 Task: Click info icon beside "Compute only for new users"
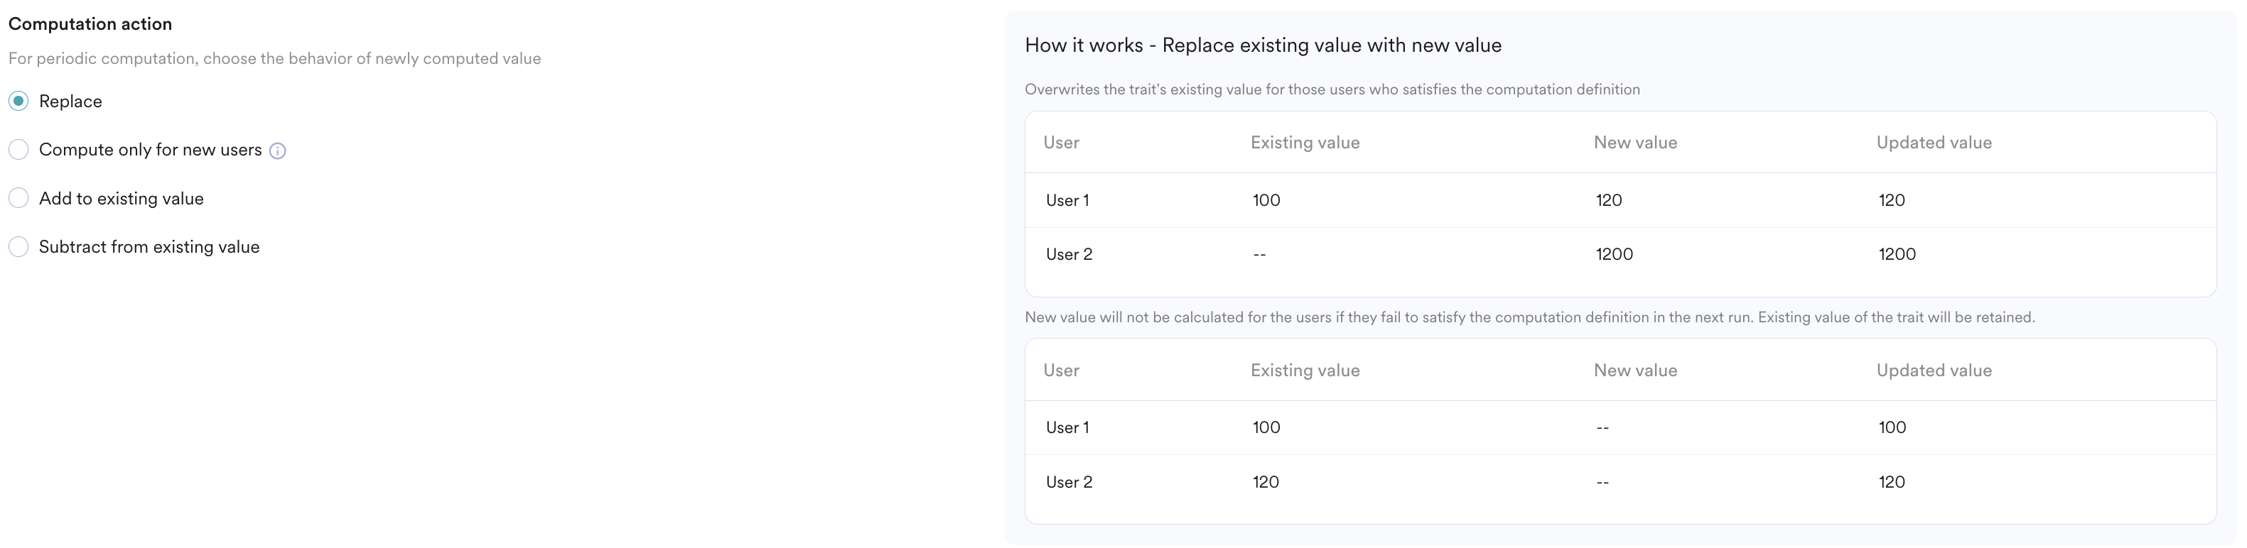[277, 150]
